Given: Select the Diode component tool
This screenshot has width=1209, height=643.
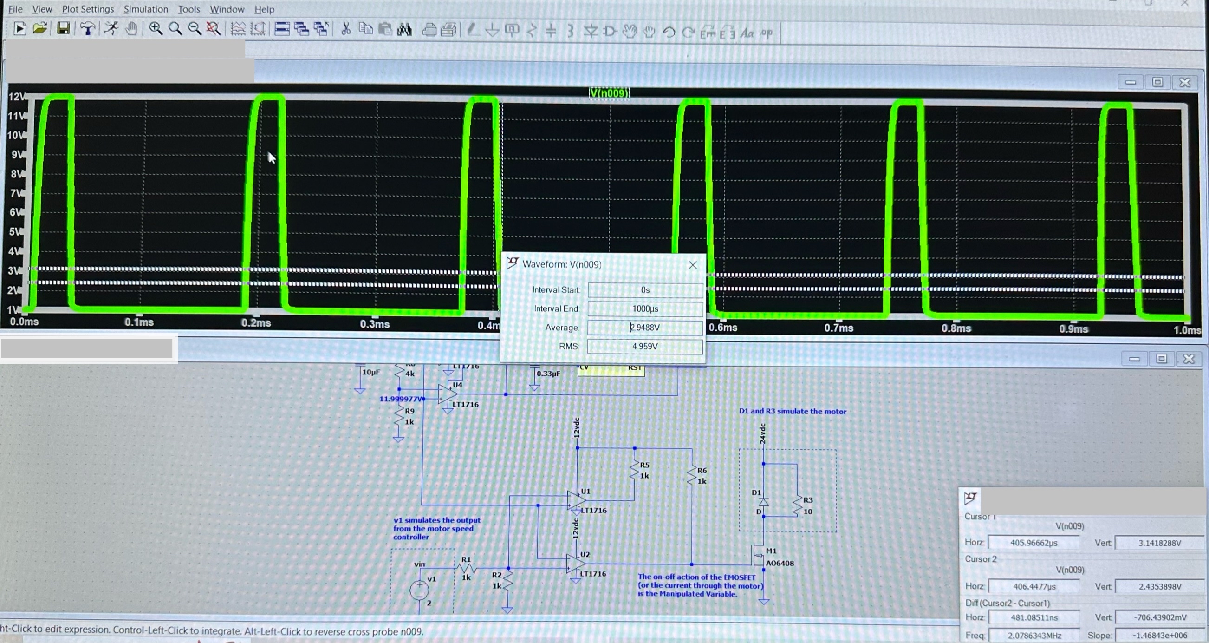Looking at the screenshot, I should 591,31.
